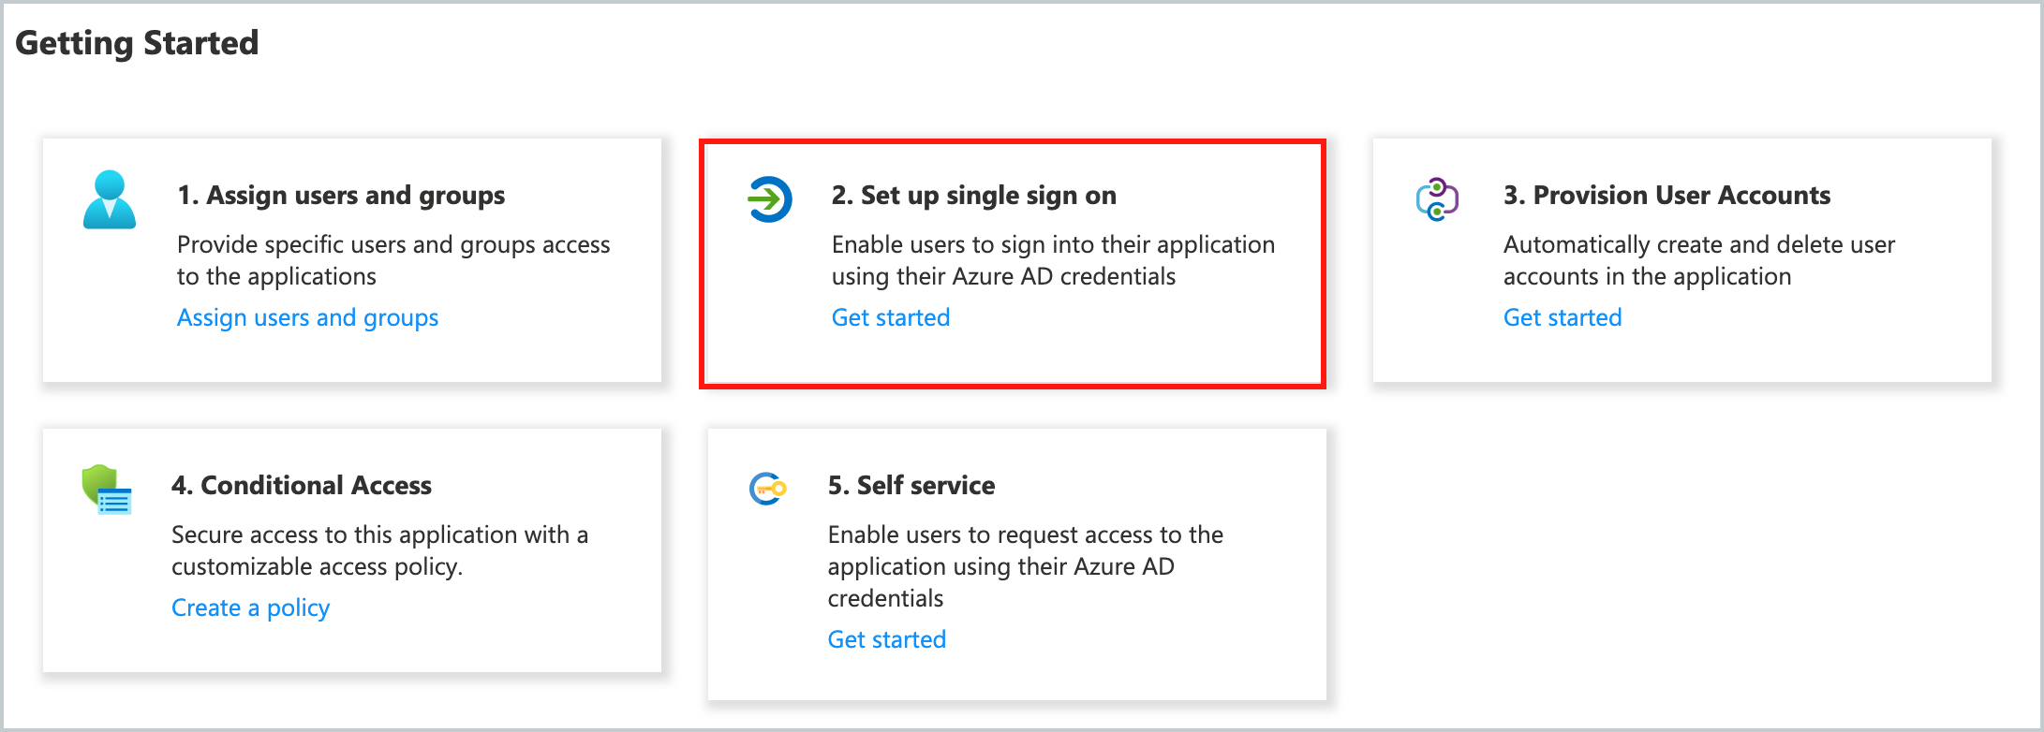Click the Set up single sign on heading

(x=973, y=195)
